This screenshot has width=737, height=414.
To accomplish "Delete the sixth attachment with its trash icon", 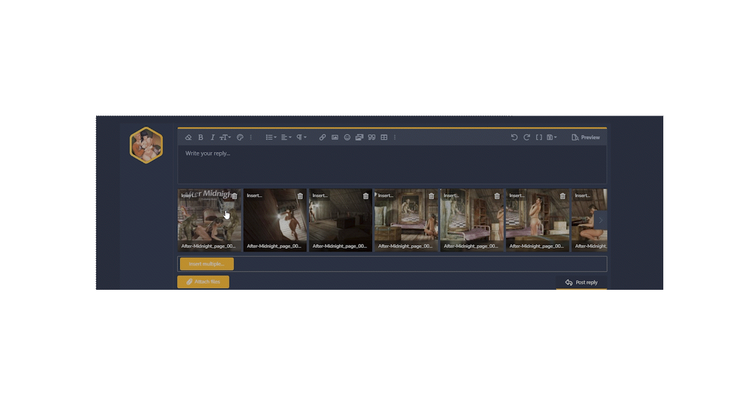I will 563,196.
